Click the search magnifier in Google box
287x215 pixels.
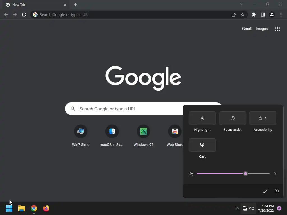(x=73, y=109)
